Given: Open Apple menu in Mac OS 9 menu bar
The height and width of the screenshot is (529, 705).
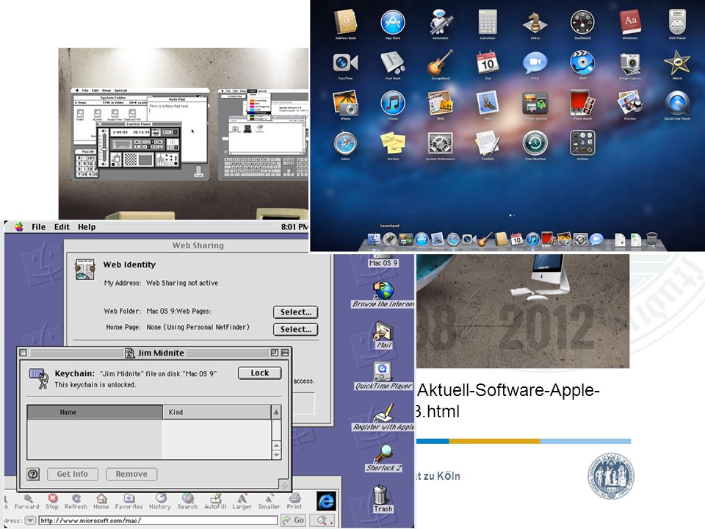Looking at the screenshot, I should (x=18, y=227).
